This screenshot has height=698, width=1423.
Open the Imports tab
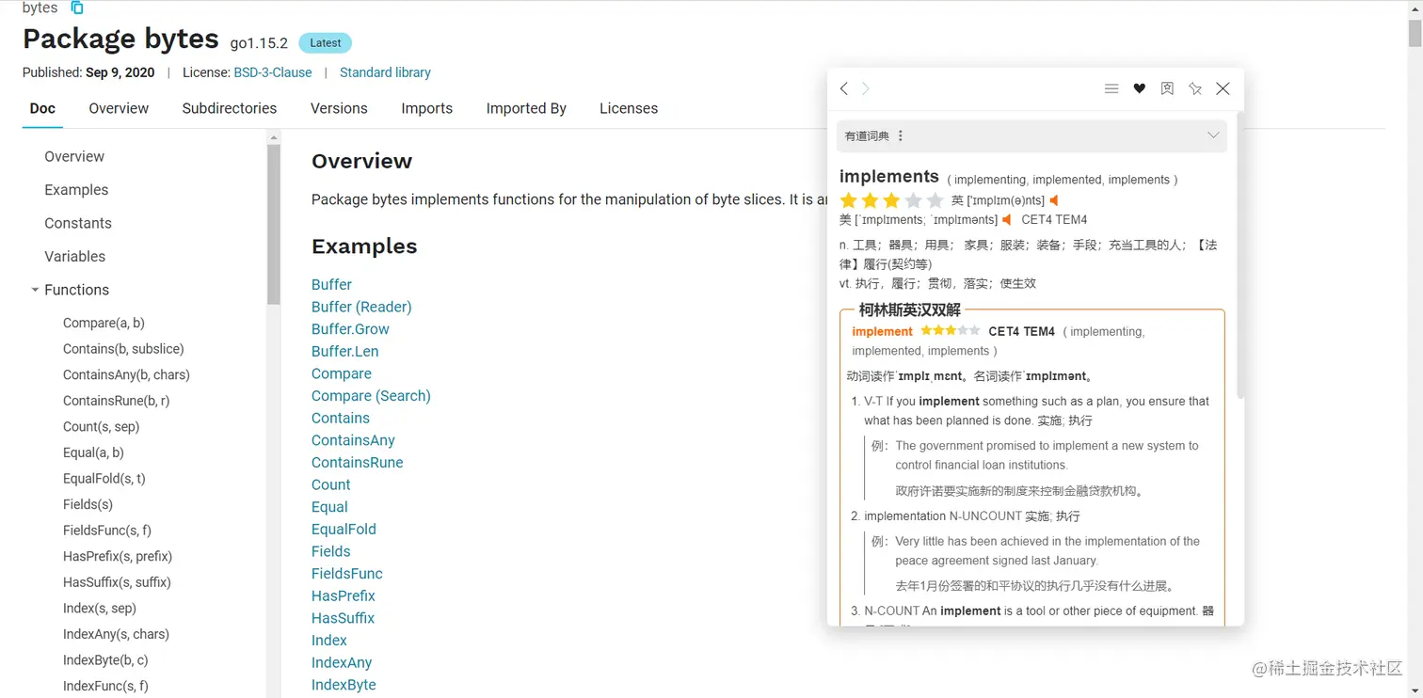coord(426,108)
